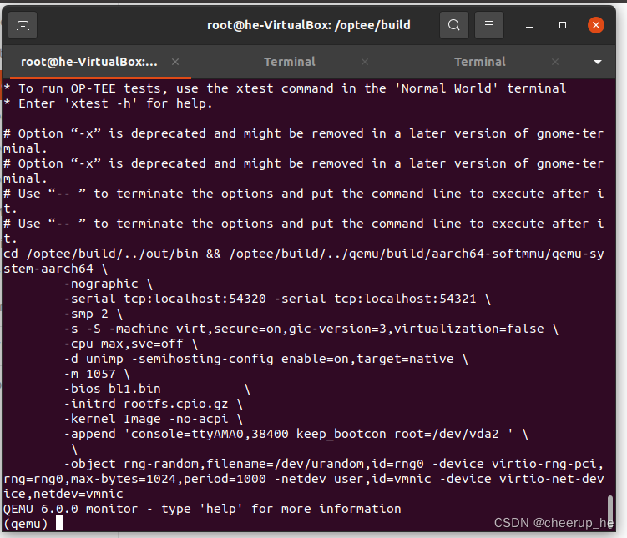Click the '-d unimp -semihosting-config' line
This screenshot has height=538, width=627.
[266, 359]
